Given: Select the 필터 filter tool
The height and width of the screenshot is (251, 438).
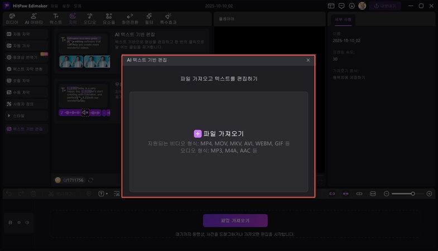Looking at the screenshot, I should pyautogui.click(x=149, y=19).
